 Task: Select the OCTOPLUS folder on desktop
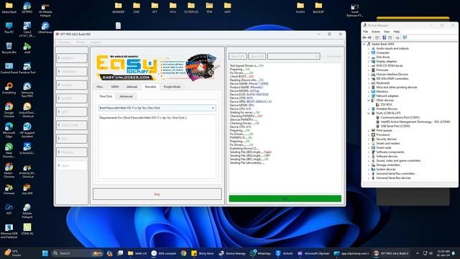191,8
